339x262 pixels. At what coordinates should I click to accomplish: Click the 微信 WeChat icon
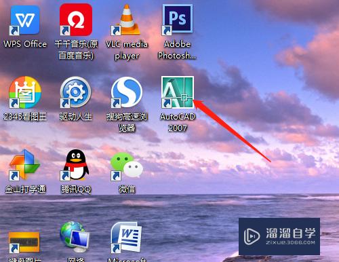click(127, 166)
